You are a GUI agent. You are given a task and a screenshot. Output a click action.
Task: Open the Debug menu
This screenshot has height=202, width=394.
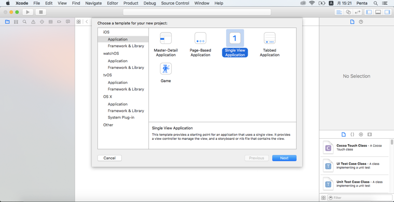150,3
